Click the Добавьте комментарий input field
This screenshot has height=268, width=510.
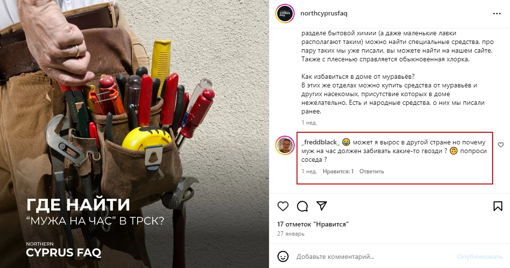coord(374,256)
